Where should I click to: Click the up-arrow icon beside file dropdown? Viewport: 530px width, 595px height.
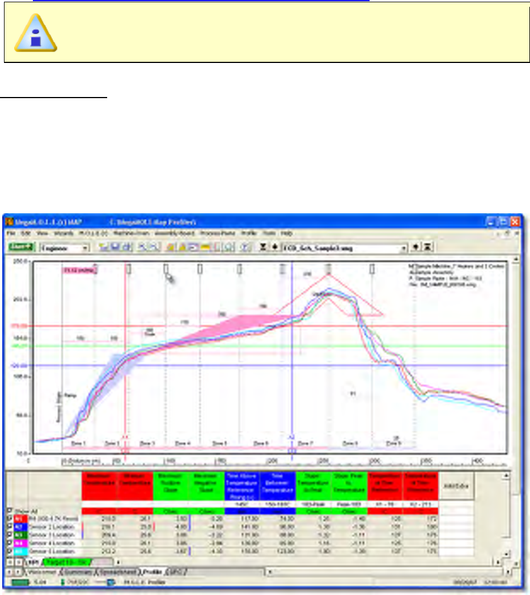275,247
